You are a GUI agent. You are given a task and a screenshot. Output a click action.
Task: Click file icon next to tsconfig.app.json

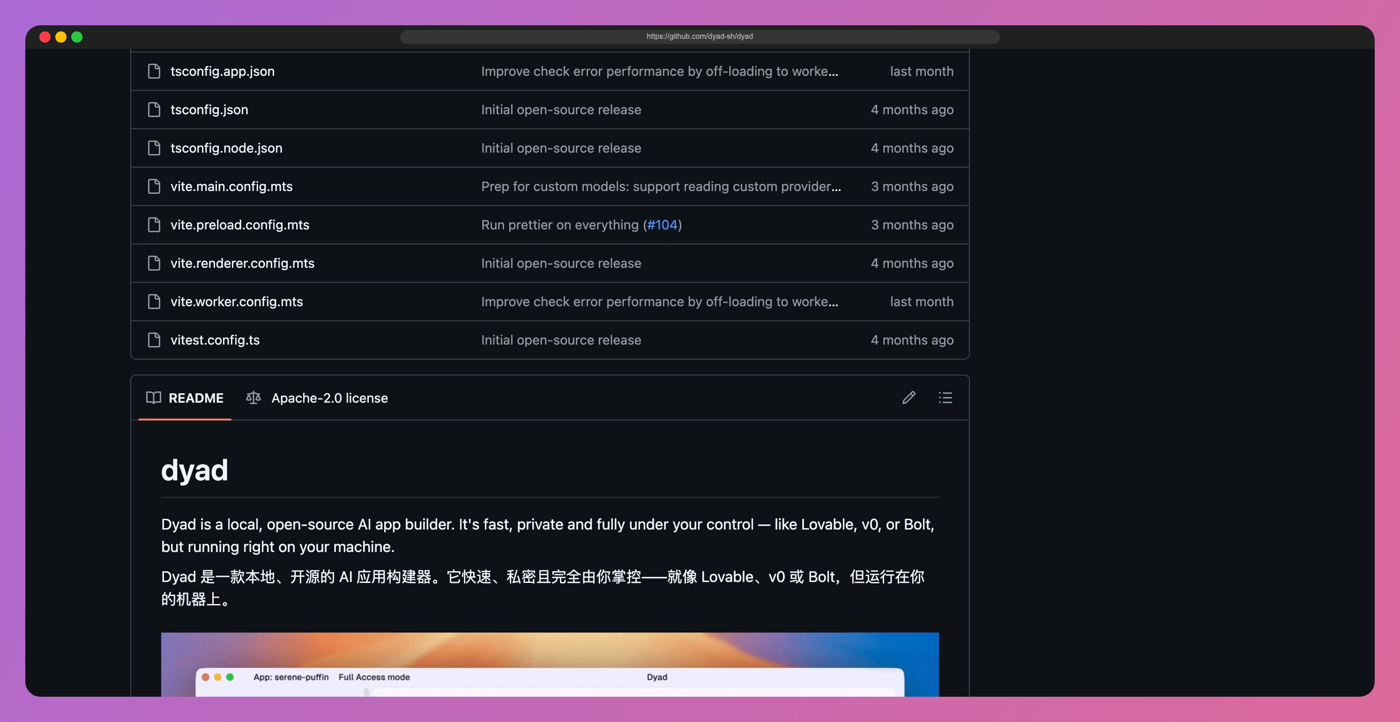(x=154, y=71)
